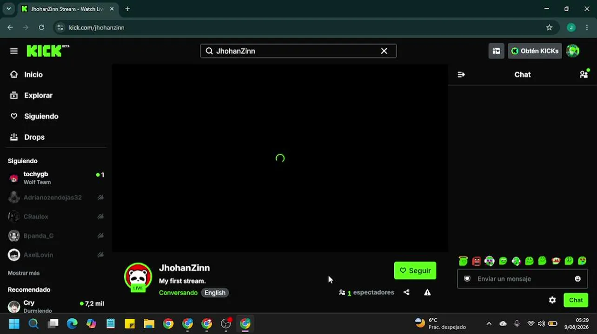The width and height of the screenshot is (597, 334).
Task: Open the inventory chest icon
Action: (x=496, y=51)
